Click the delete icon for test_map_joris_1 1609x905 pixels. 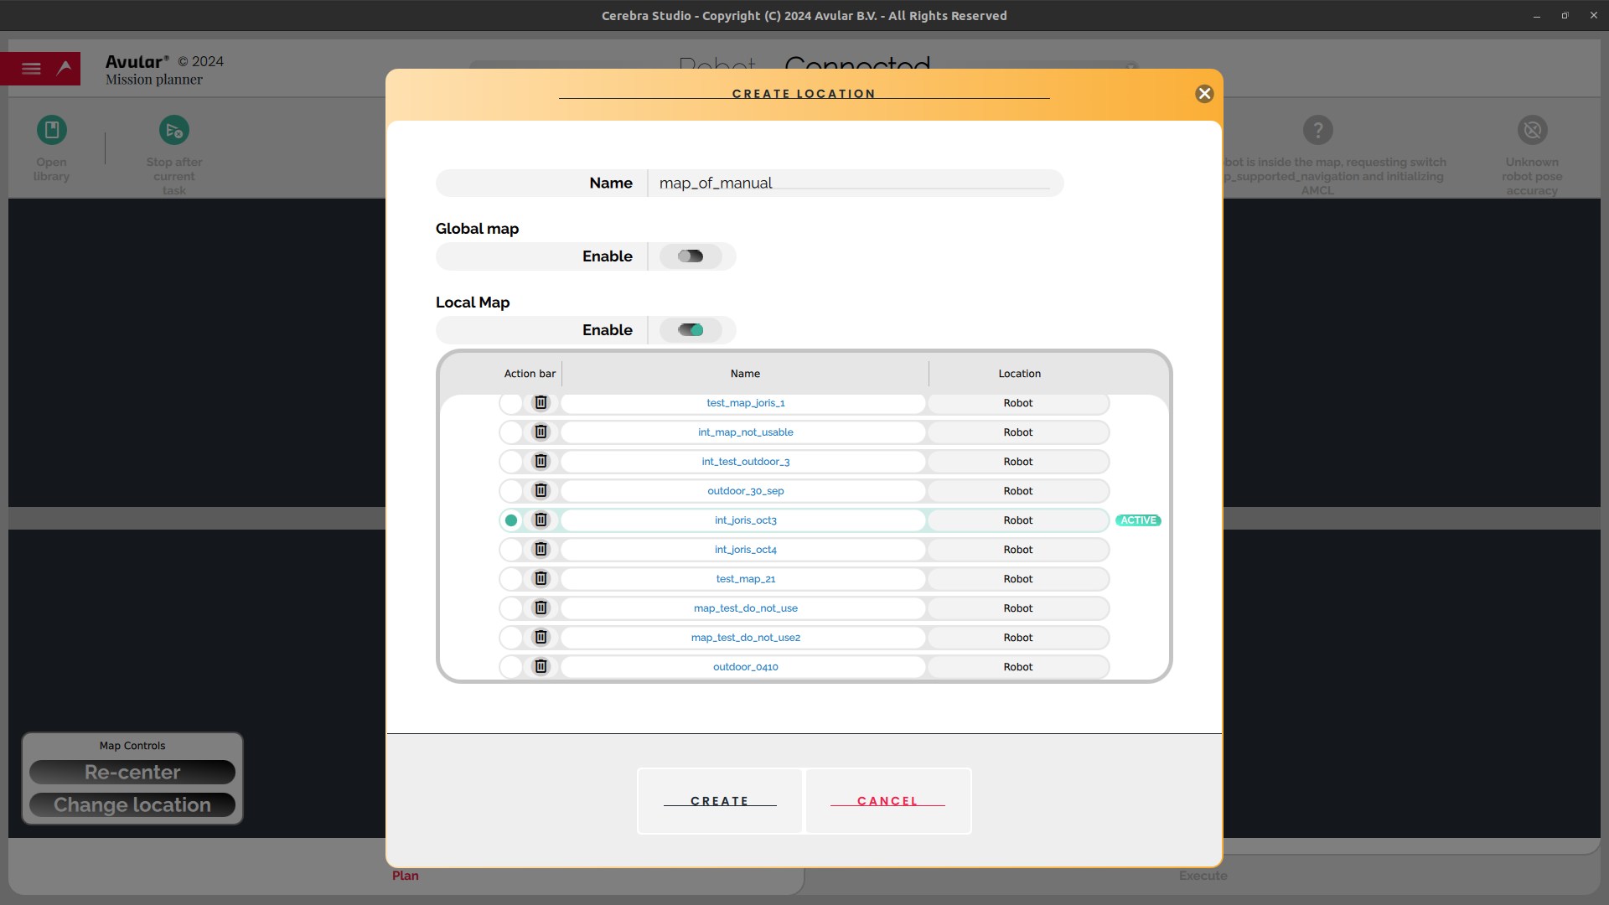[541, 402]
